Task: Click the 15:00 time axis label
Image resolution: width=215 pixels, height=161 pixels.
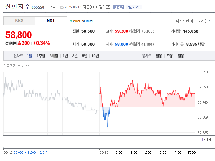Action: tap(192, 152)
